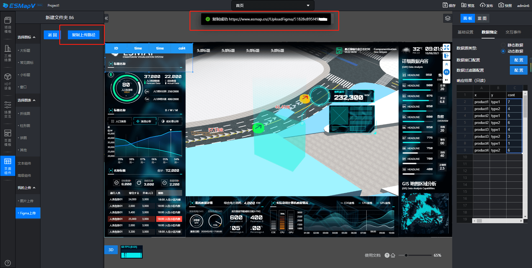Screen dimensions: 532x268
Task: Switch to the 交互事件 tab
Action: 513,32
